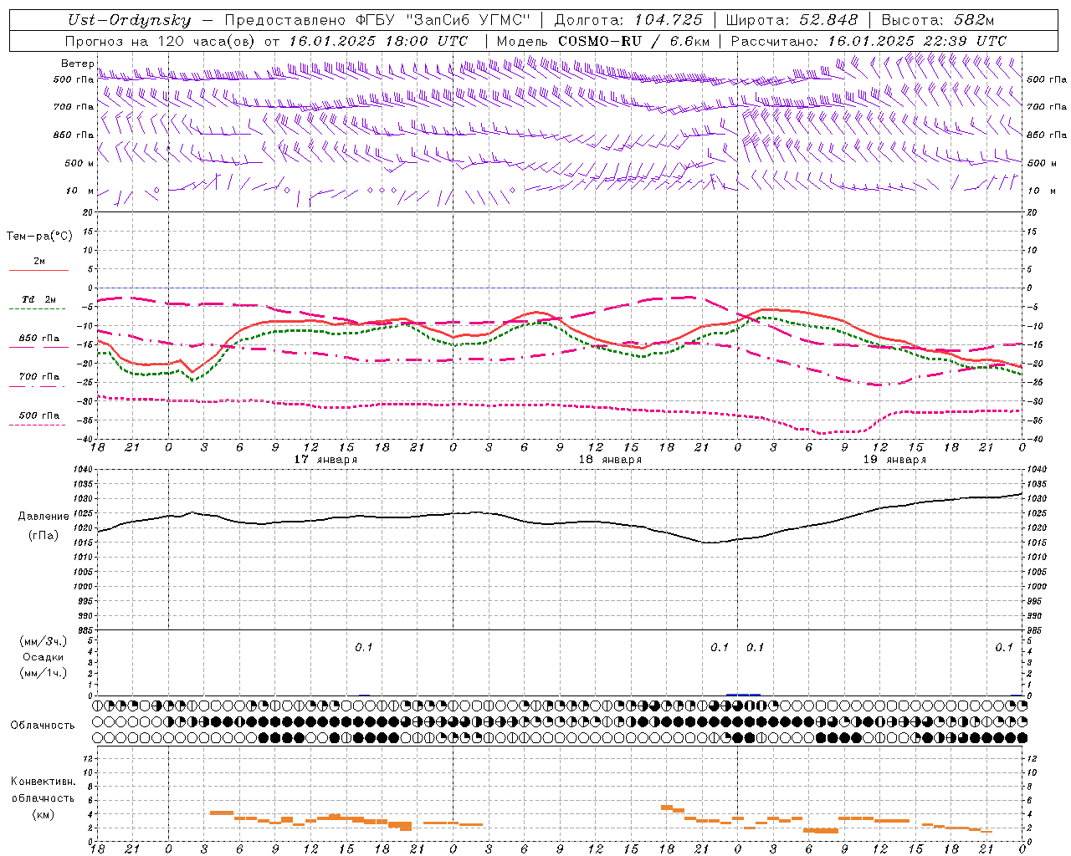Click the station name Ust-Ordynsky in header

coord(129,20)
